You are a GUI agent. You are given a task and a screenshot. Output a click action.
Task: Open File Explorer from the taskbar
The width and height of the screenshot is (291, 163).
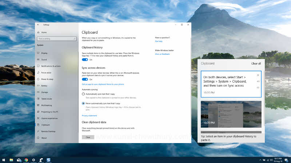point(11,160)
